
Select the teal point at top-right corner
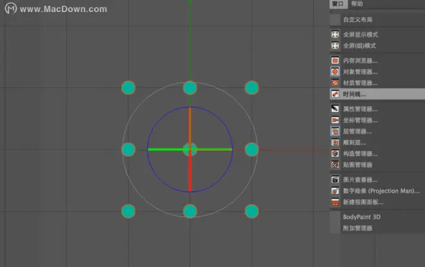click(x=252, y=88)
